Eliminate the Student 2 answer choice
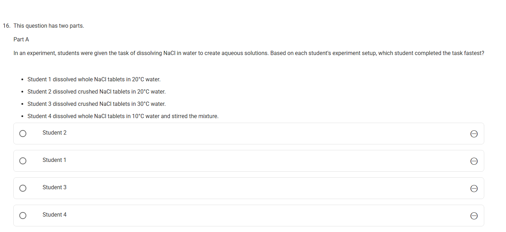The width and height of the screenshot is (506, 232). click(x=474, y=134)
